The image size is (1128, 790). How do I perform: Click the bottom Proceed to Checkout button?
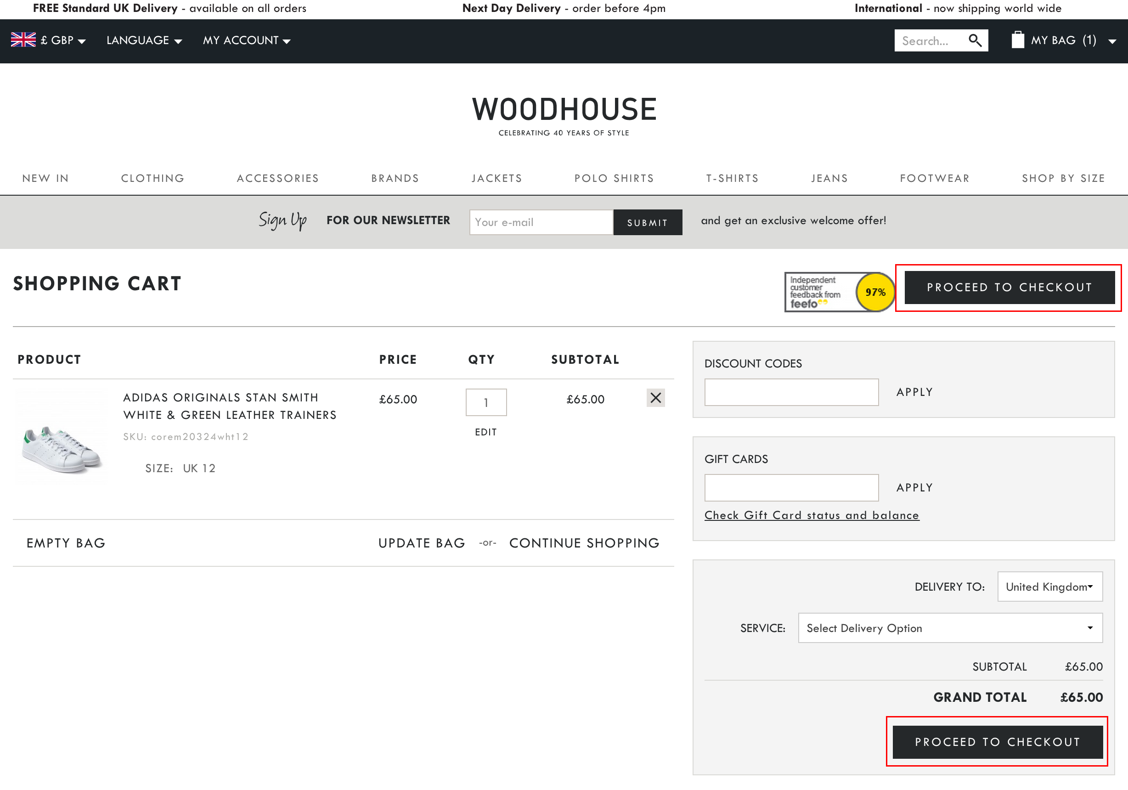[x=997, y=742]
